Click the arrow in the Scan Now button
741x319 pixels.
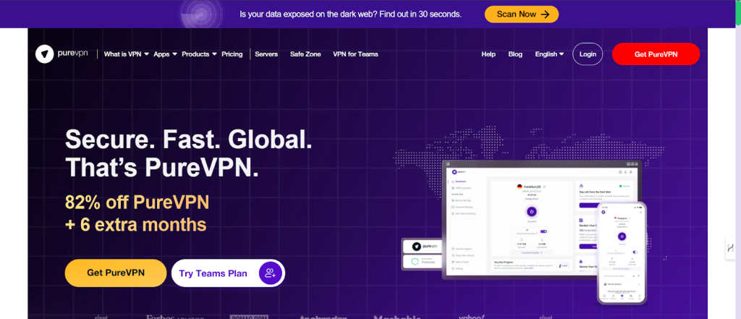(544, 14)
